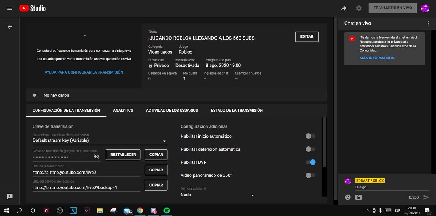Image resolution: width=436 pixels, height=216 pixels.
Task: Click the scheduled date 8 ago. 2020 19:00
Action: pyautogui.click(x=223, y=66)
